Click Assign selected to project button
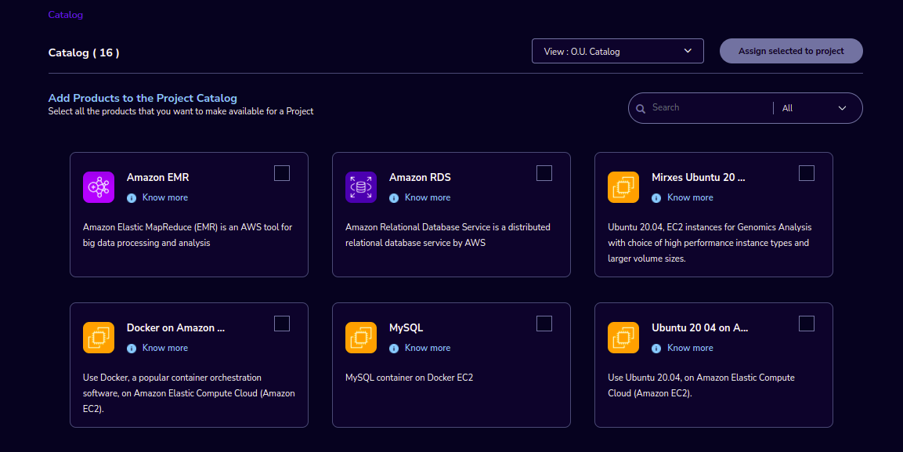This screenshot has width=903, height=452. coord(791,51)
